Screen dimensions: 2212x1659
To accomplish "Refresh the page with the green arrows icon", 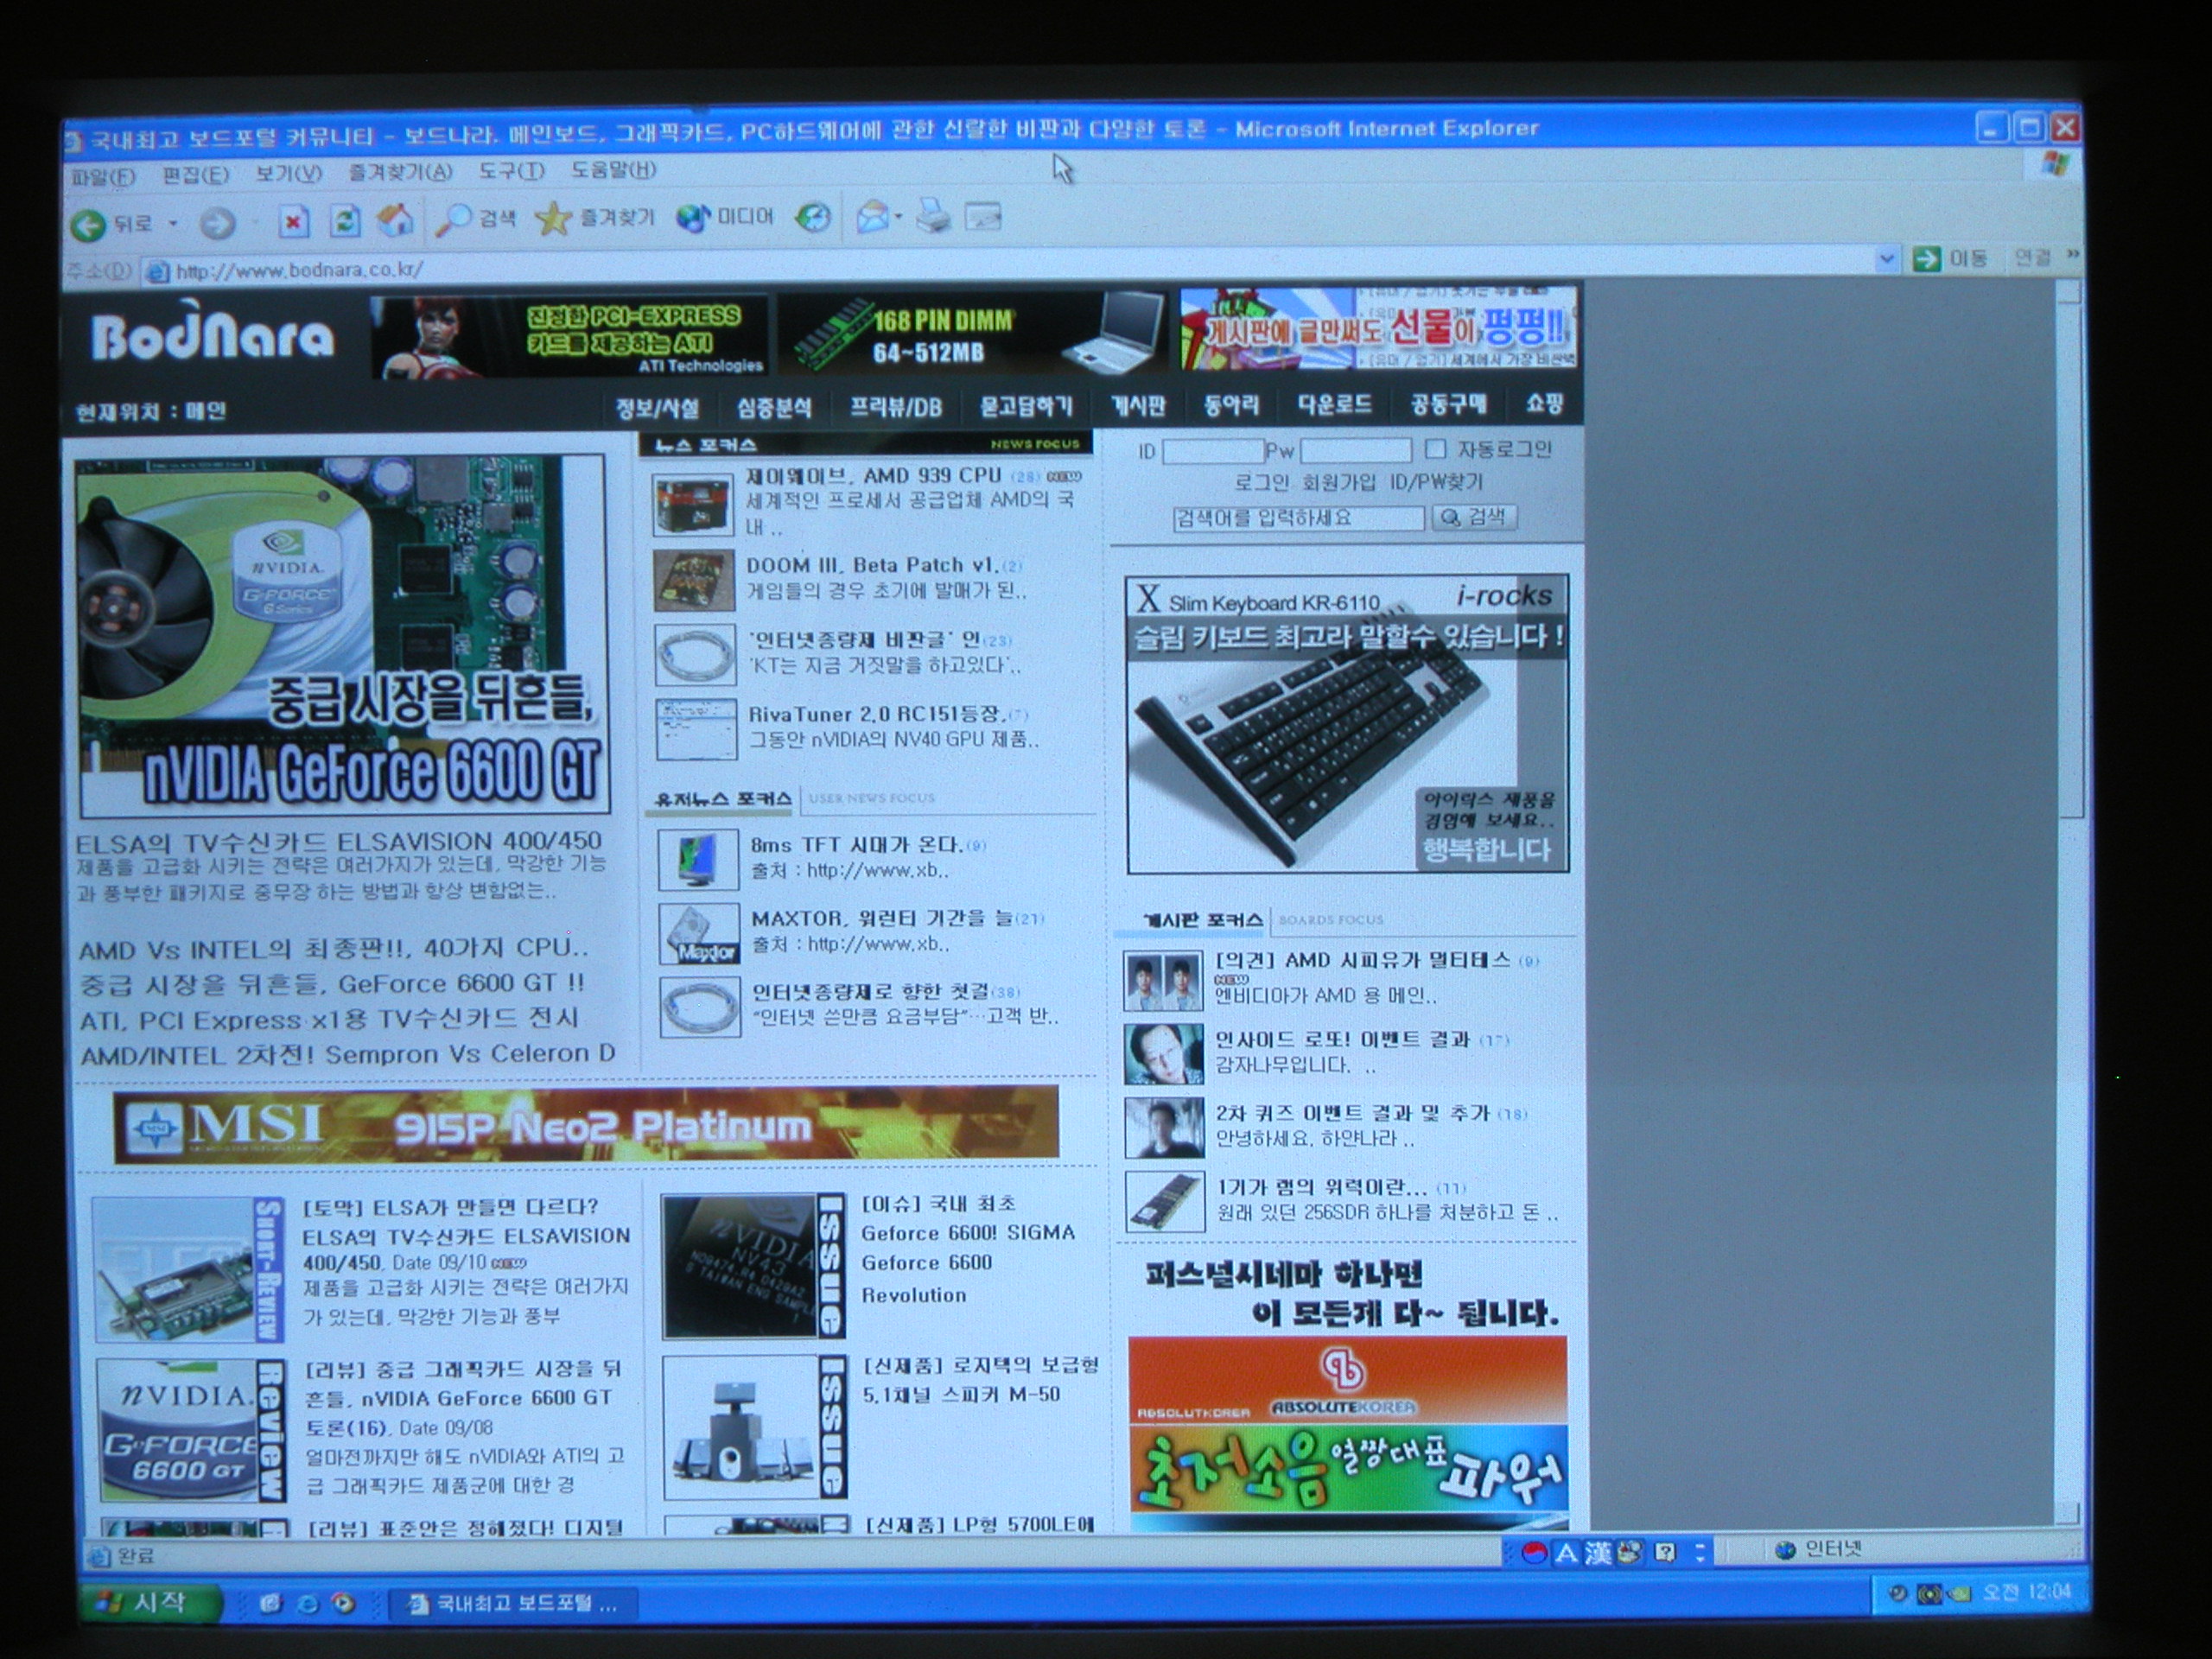I will tap(345, 220).
